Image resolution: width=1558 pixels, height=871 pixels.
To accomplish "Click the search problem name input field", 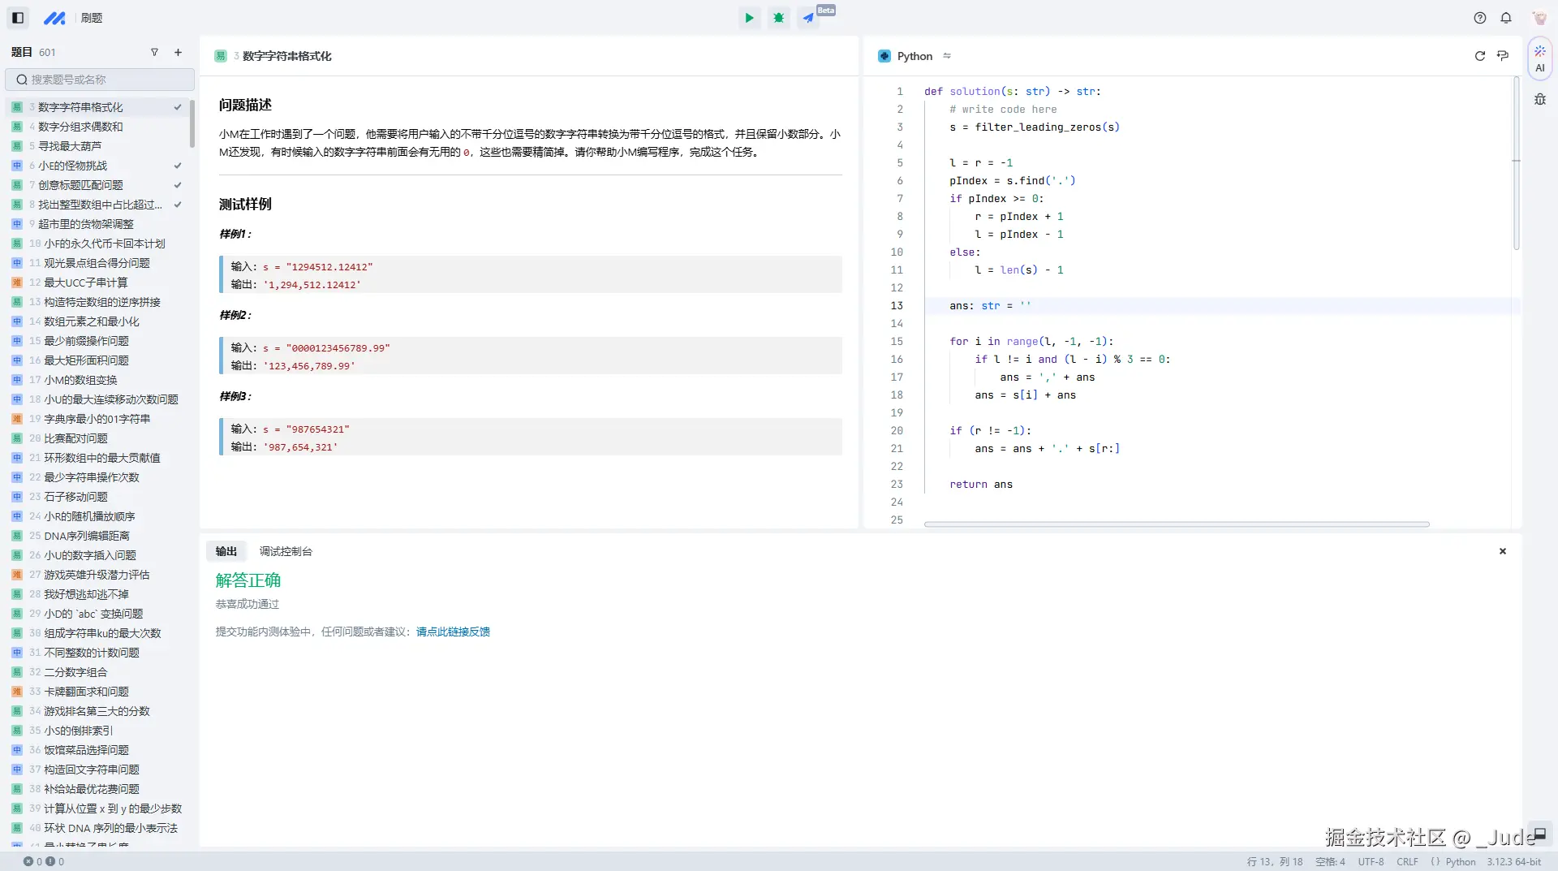I will click(100, 80).
